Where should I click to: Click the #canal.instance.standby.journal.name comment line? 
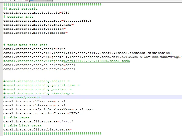(41, 85)
